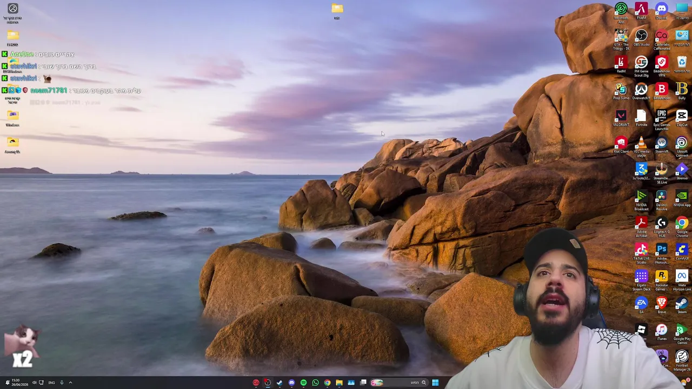Open FM Genie Scout 26g shortcut
The width and height of the screenshot is (692, 389).
641,67
